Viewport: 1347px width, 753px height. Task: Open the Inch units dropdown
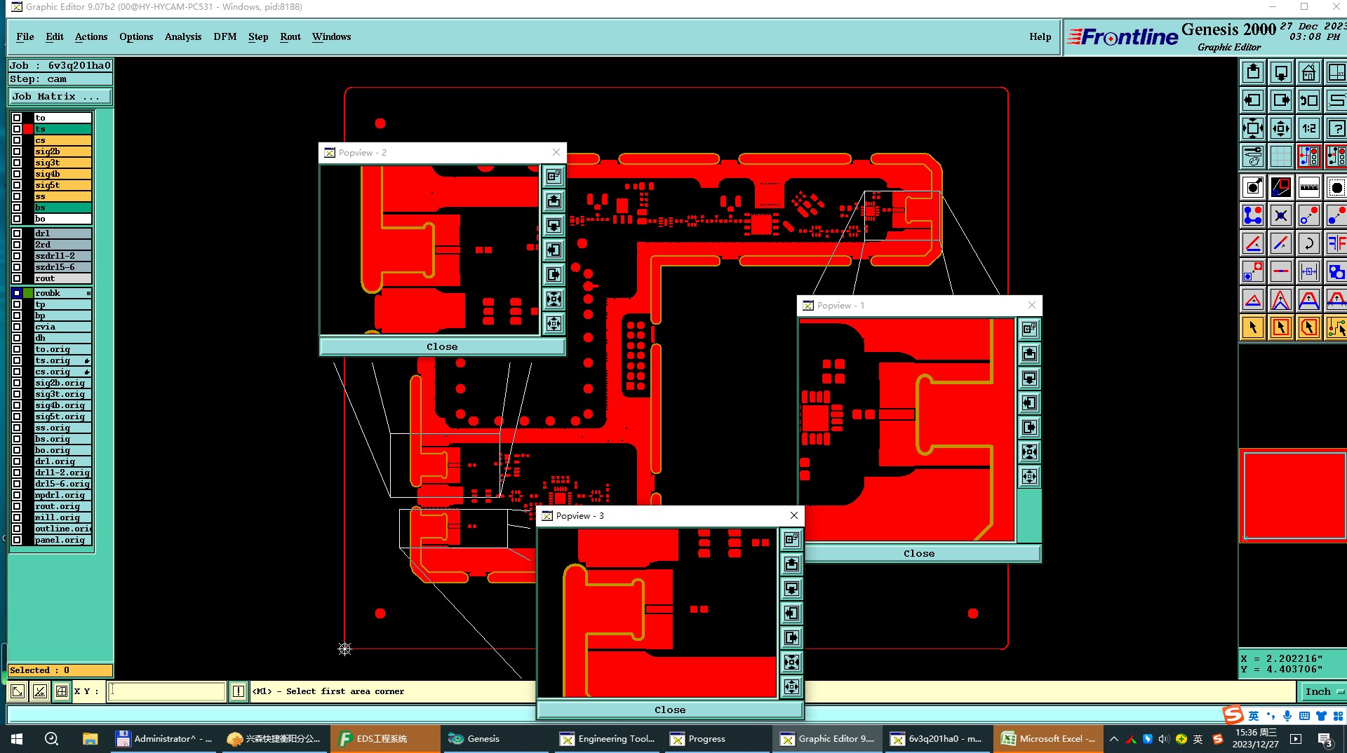(x=1323, y=691)
